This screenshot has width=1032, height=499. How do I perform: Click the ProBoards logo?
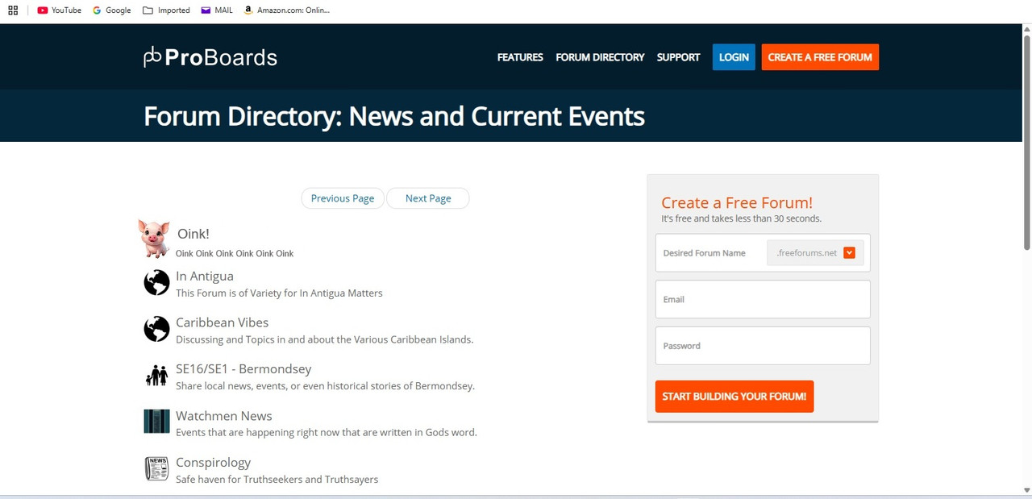pos(210,57)
